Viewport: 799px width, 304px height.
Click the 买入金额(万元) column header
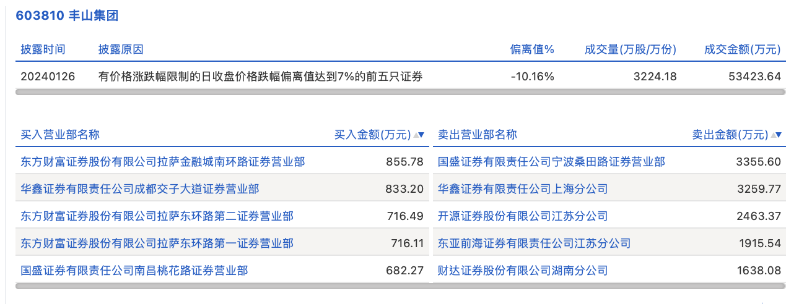[x=372, y=135]
